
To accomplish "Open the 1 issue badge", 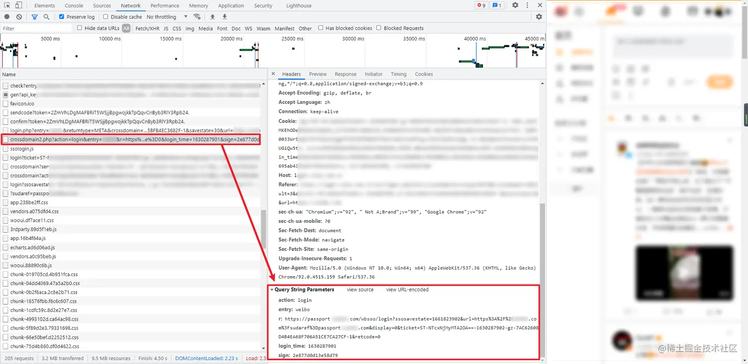I will click(x=497, y=5).
